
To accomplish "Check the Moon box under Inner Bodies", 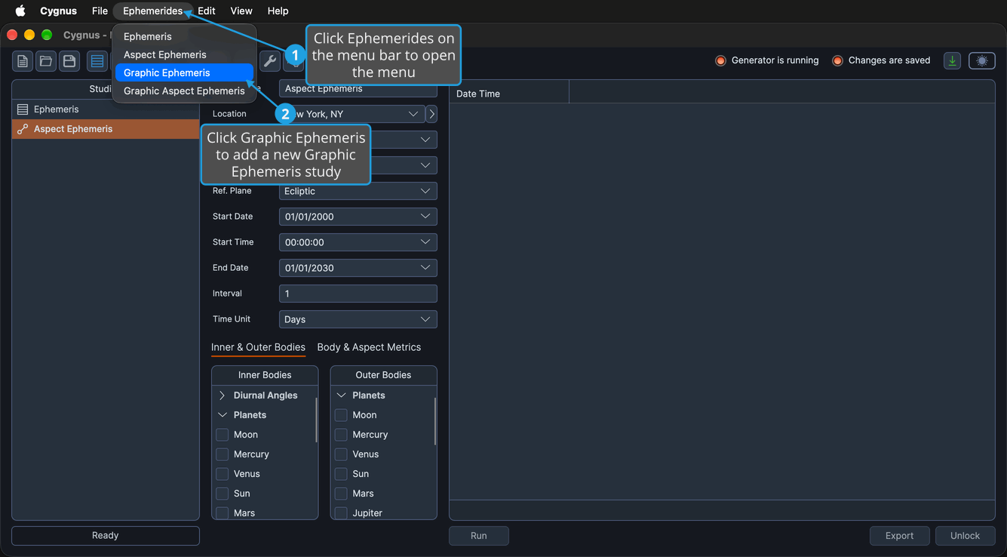I will pyautogui.click(x=223, y=435).
